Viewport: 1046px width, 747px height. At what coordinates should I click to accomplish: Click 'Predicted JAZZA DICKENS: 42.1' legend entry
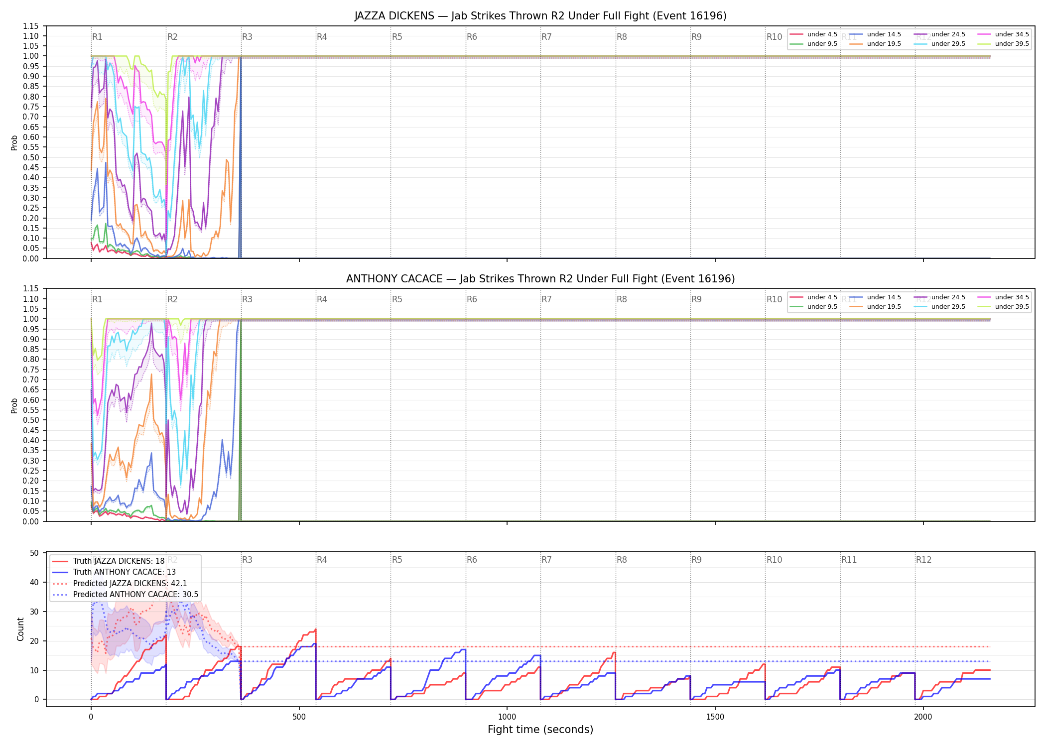coord(120,584)
